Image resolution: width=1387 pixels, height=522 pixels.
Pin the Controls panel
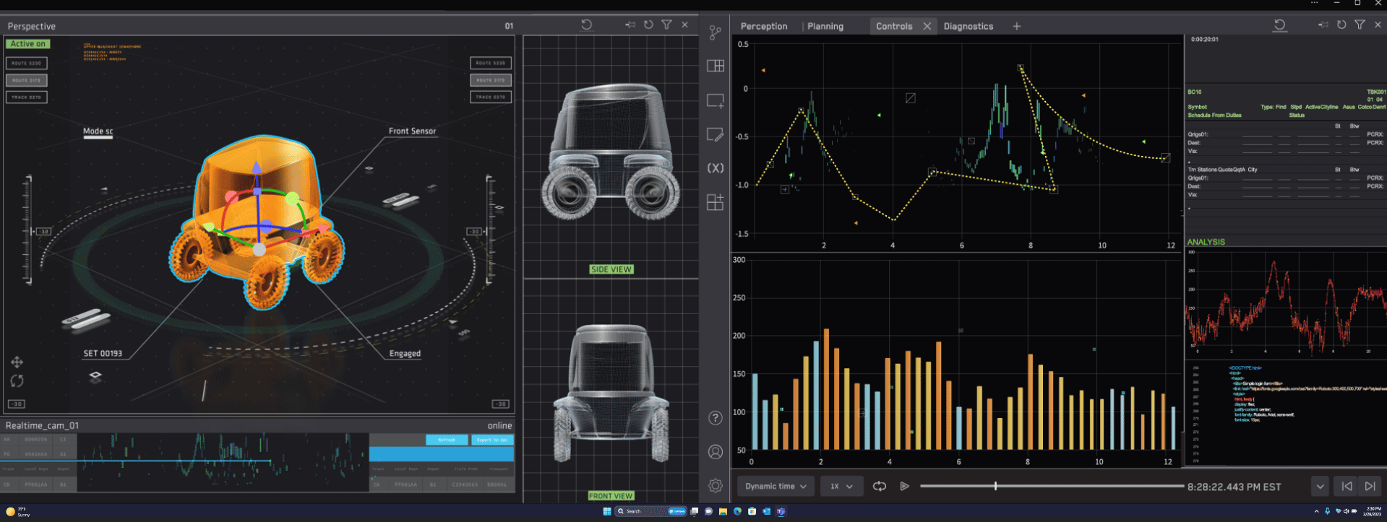(x=1323, y=25)
